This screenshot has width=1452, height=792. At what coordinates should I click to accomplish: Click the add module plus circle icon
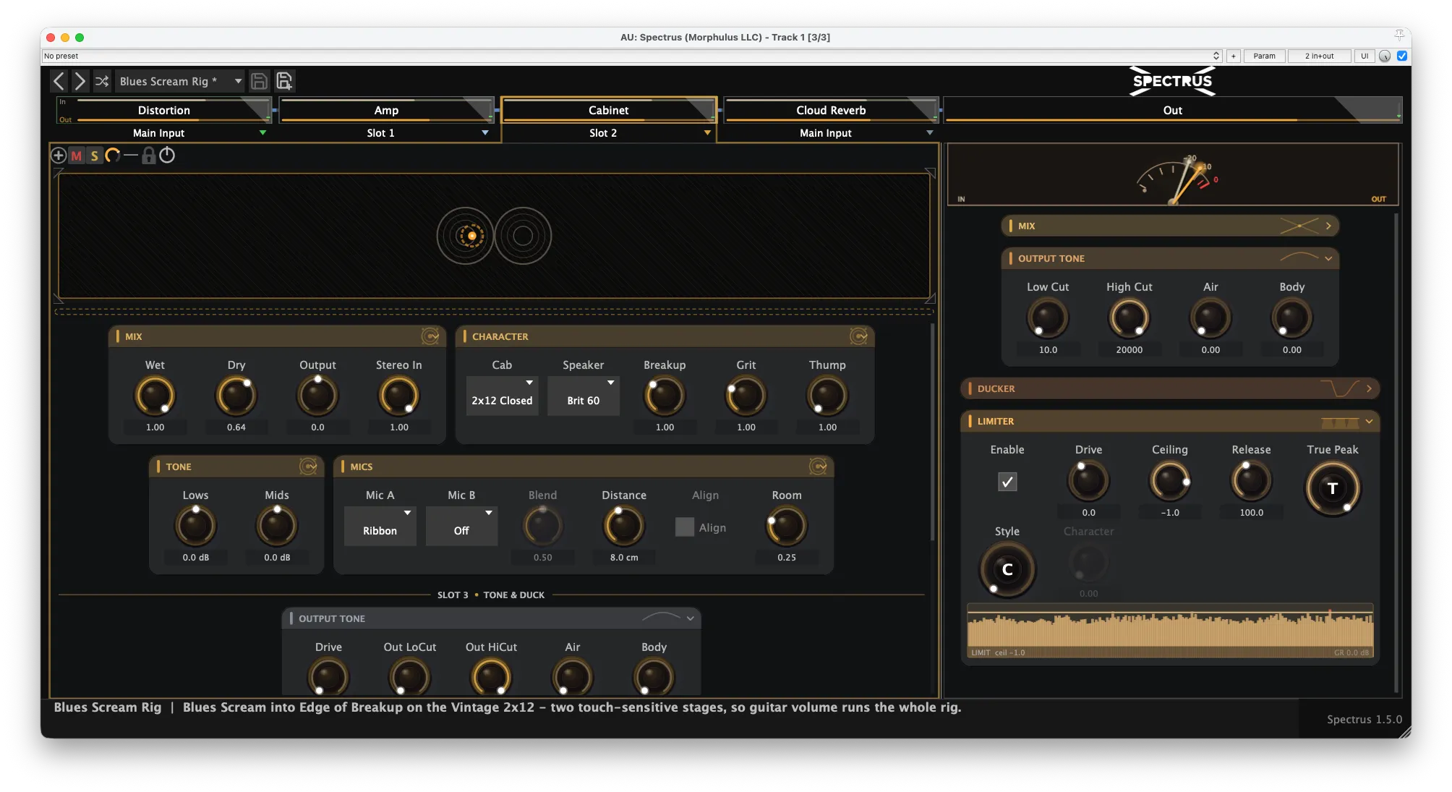pos(59,156)
